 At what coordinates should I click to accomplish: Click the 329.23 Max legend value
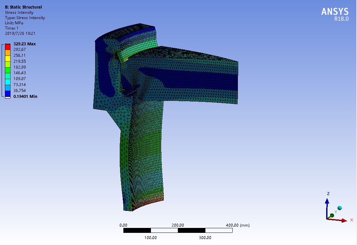click(25, 44)
